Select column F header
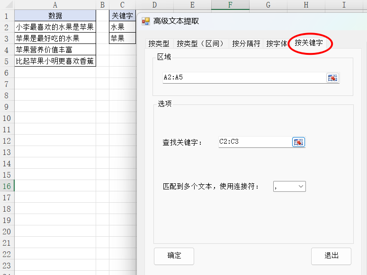Screen dimensions: 367x275 coord(230,5)
